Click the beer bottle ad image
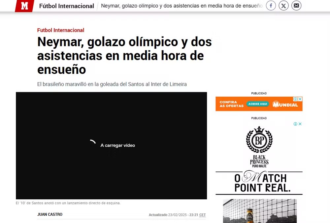The height and width of the screenshot is (223, 330). 250,214
